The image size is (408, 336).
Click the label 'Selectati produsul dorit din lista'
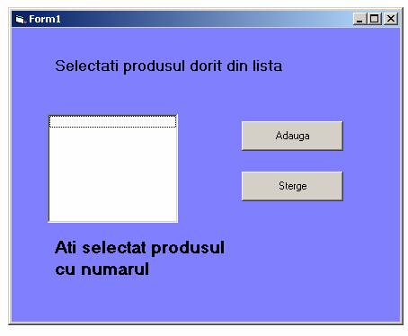point(169,66)
